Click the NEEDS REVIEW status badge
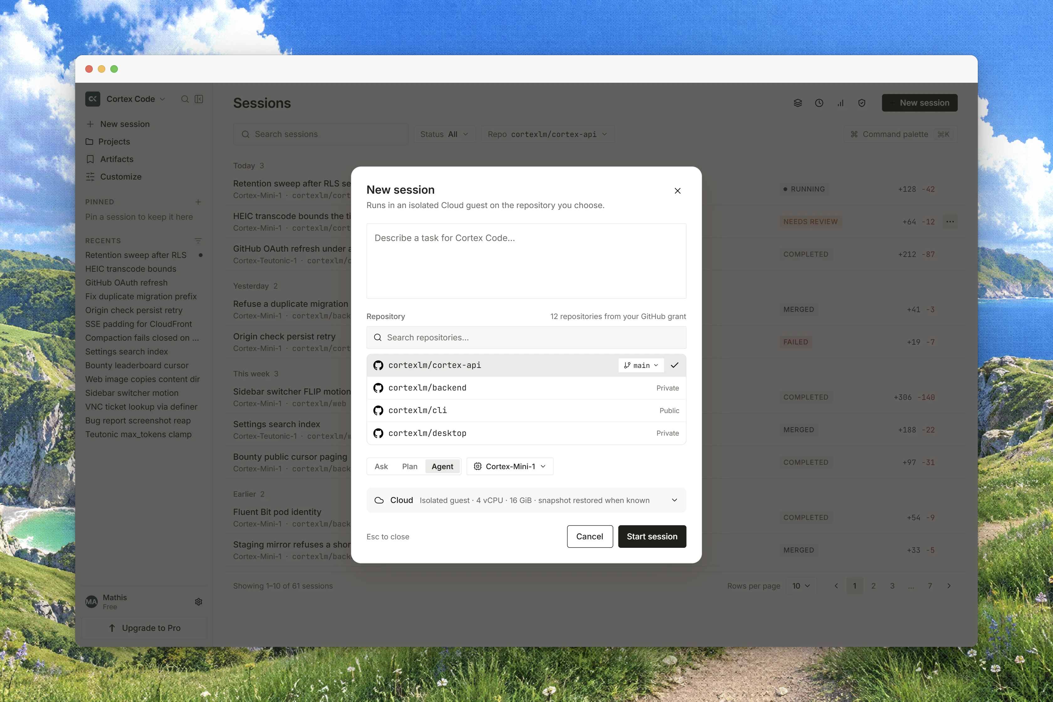1053x702 pixels. tap(810, 222)
